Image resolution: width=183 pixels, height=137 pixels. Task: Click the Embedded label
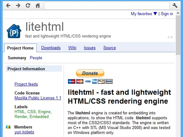[x=39, y=117]
